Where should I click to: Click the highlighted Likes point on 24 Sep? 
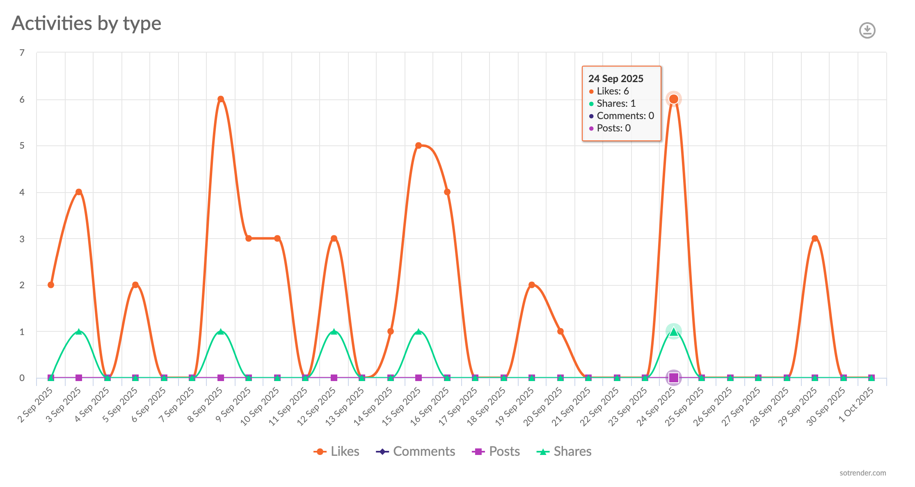673,99
